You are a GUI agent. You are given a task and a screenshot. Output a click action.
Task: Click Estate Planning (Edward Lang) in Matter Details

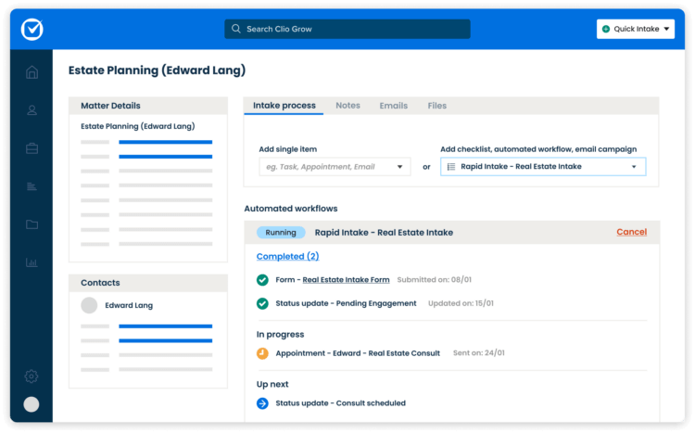(138, 126)
